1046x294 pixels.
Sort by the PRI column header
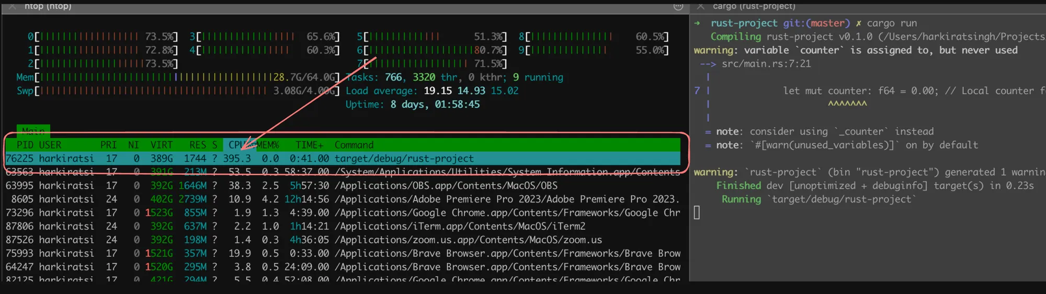108,145
